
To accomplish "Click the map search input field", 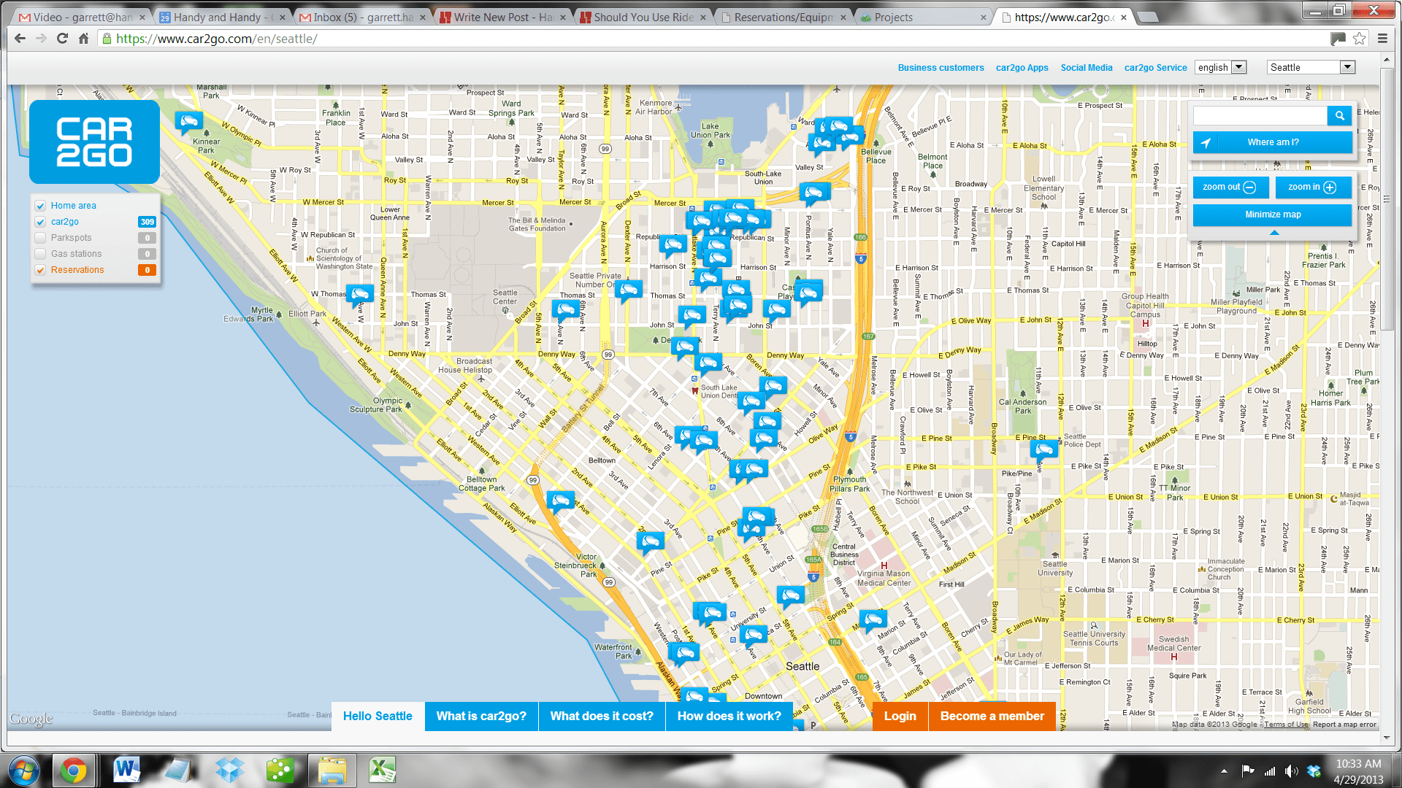I will coord(1260,115).
